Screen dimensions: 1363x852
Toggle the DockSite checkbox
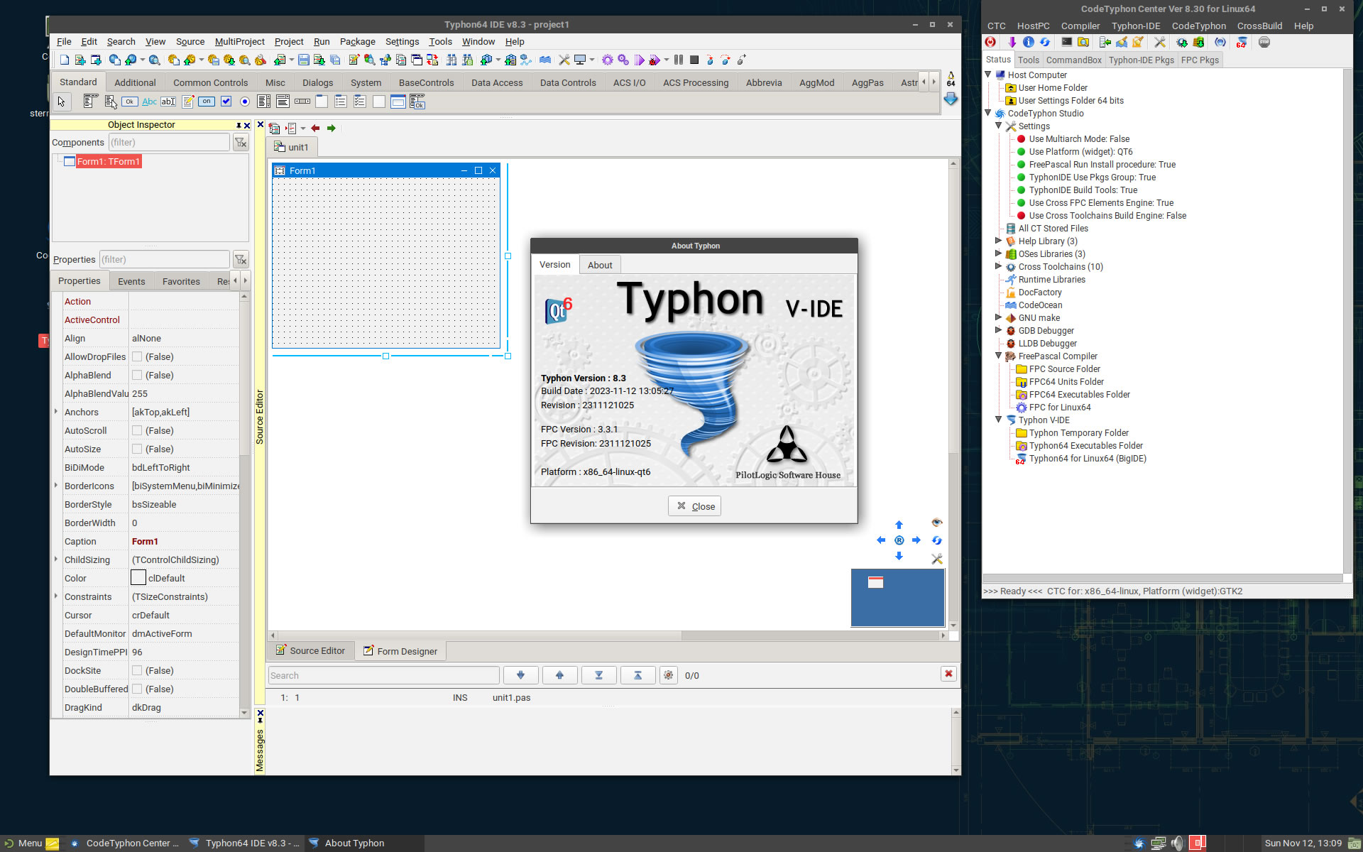tap(137, 671)
